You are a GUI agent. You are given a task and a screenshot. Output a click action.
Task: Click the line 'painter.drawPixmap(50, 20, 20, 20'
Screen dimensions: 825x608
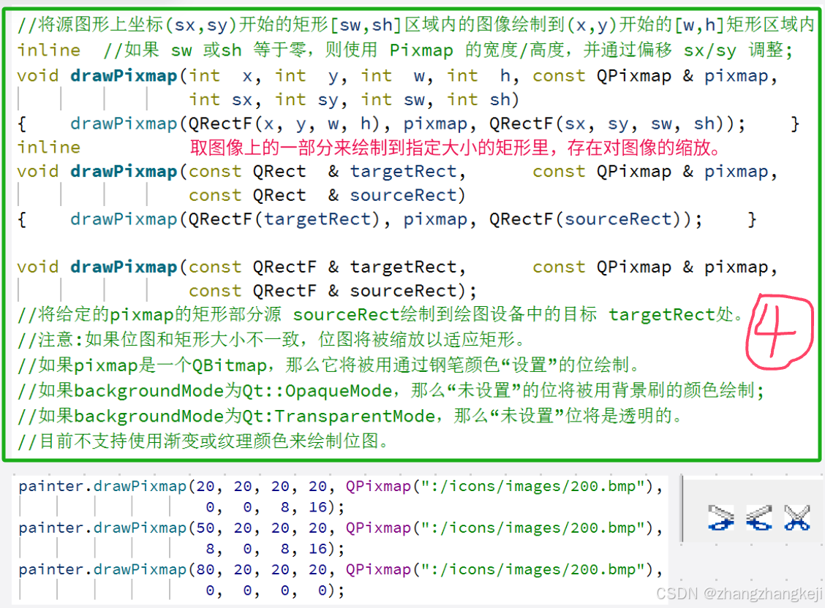pyautogui.click(x=341, y=528)
